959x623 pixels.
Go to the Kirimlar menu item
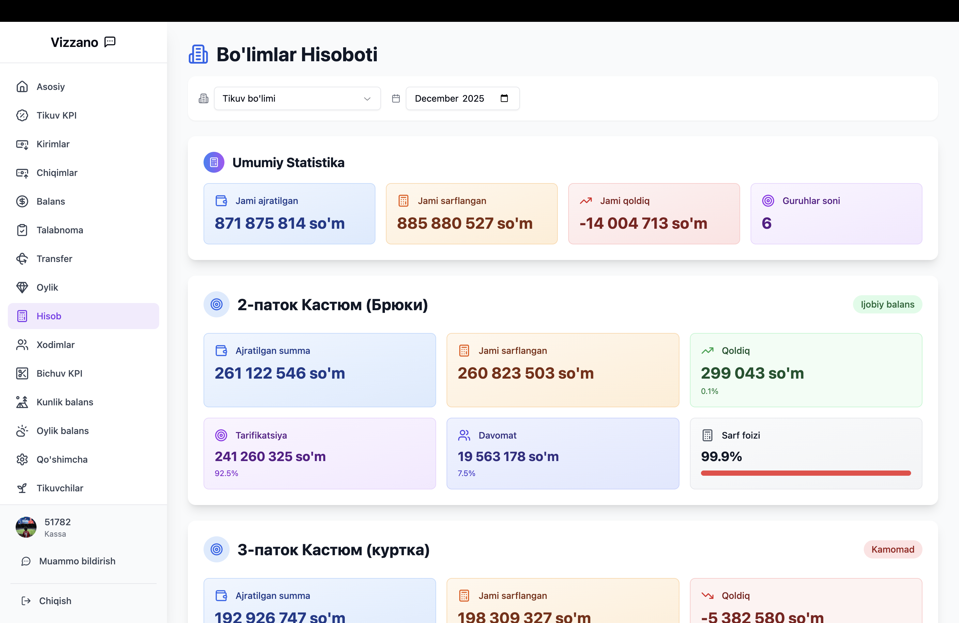53,144
